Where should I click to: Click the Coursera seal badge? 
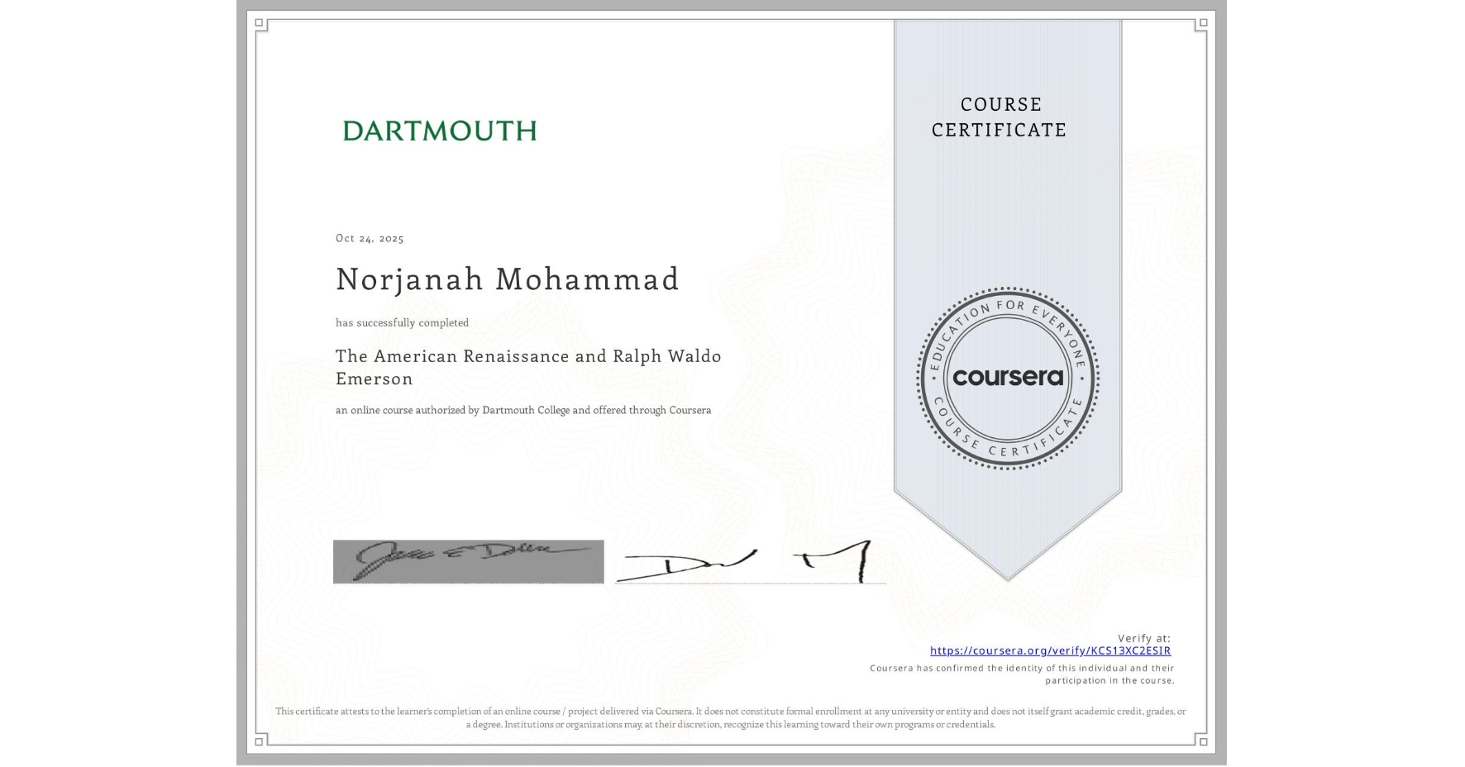[x=1007, y=378]
